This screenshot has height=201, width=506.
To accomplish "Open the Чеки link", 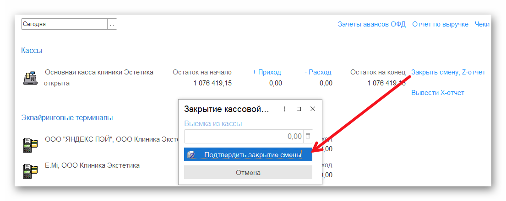I will coord(482,24).
